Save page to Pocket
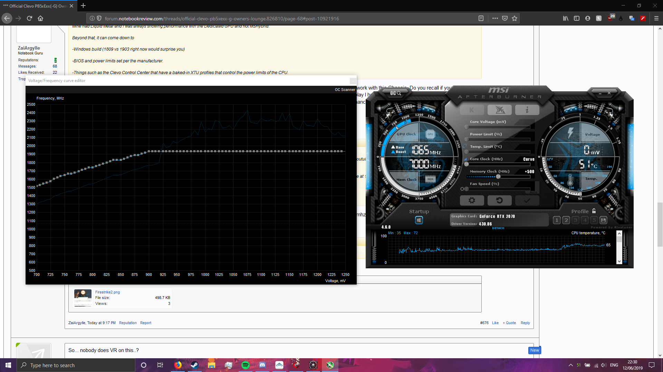The image size is (663, 372). pos(505,18)
